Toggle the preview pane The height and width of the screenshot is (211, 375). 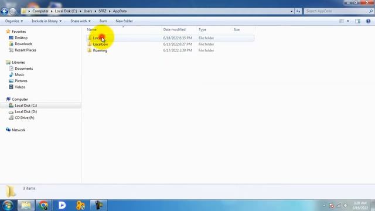[358, 21]
